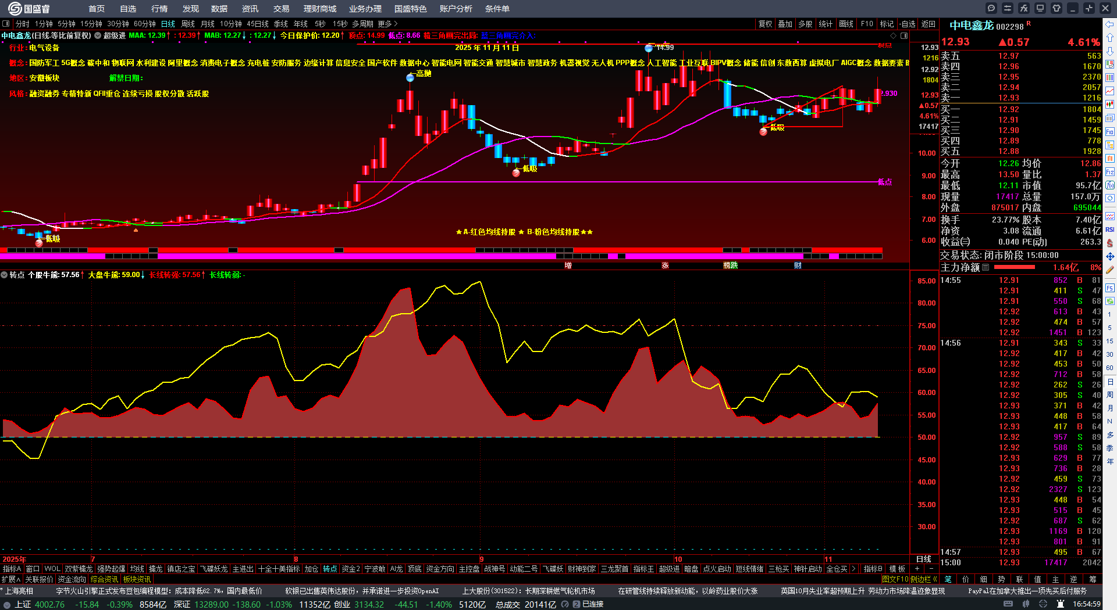
Task: Toggle the panel icon right of the diamond
Action: (904, 36)
